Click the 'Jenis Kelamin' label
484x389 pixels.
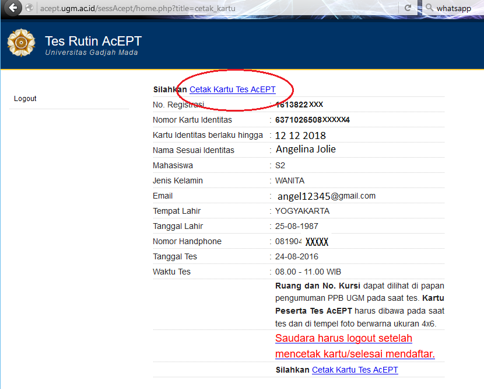pos(178,180)
